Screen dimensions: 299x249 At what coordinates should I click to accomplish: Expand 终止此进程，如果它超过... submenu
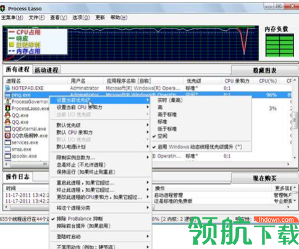101,190
